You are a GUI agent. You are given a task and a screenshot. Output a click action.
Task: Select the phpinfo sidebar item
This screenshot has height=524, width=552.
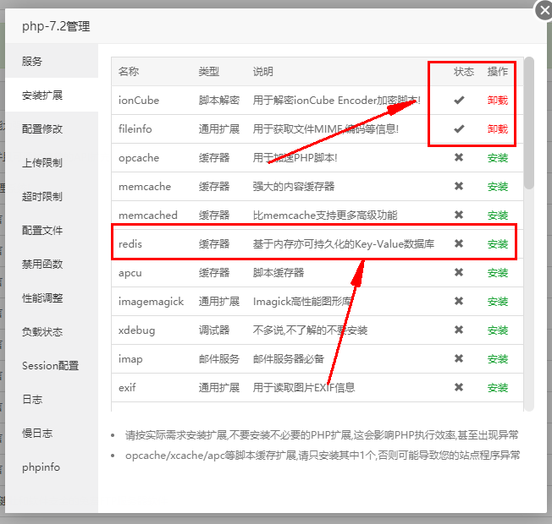41,467
